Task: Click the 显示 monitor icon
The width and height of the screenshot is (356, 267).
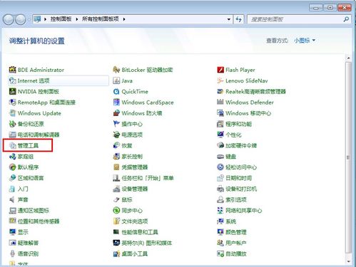Action: (x=12, y=232)
